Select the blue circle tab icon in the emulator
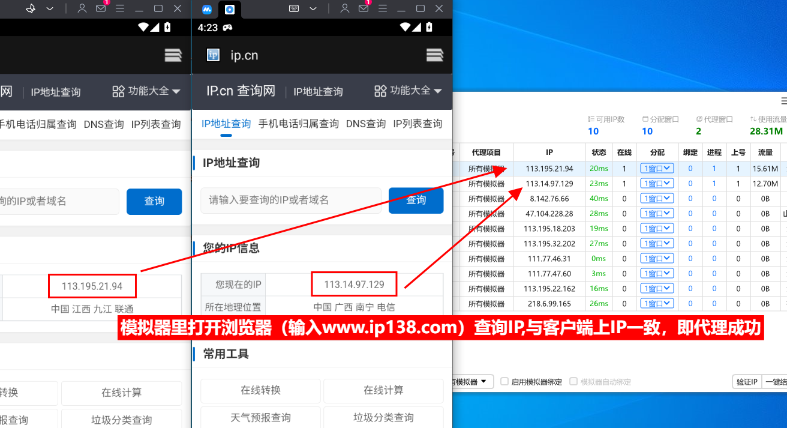 click(x=230, y=8)
